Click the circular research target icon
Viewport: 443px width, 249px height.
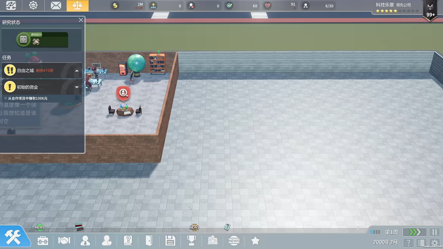click(23, 39)
